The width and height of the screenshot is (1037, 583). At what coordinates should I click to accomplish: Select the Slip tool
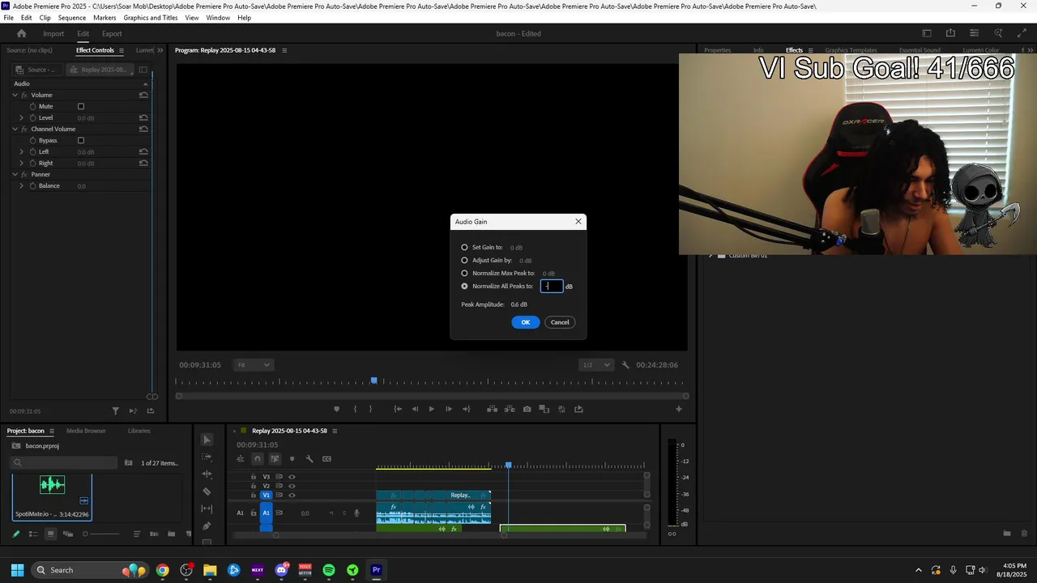point(207,509)
